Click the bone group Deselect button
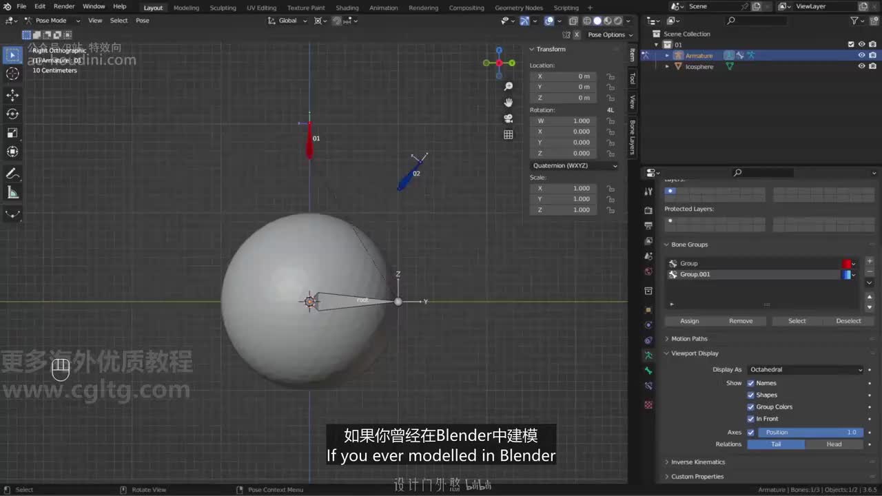The image size is (882, 496). point(848,321)
